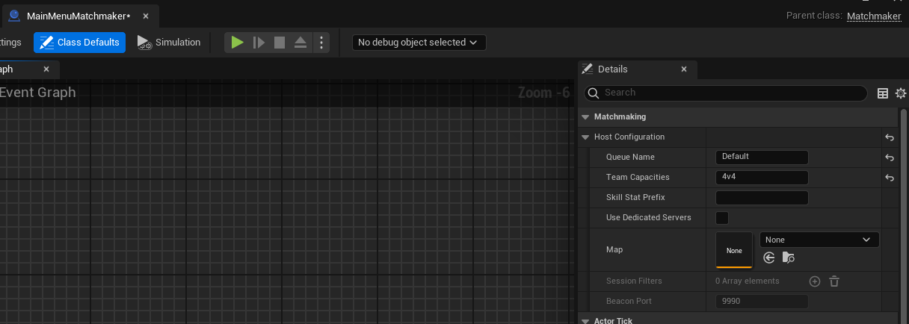Reset Queue Name to default value
This screenshot has width=909, height=324.
point(890,158)
